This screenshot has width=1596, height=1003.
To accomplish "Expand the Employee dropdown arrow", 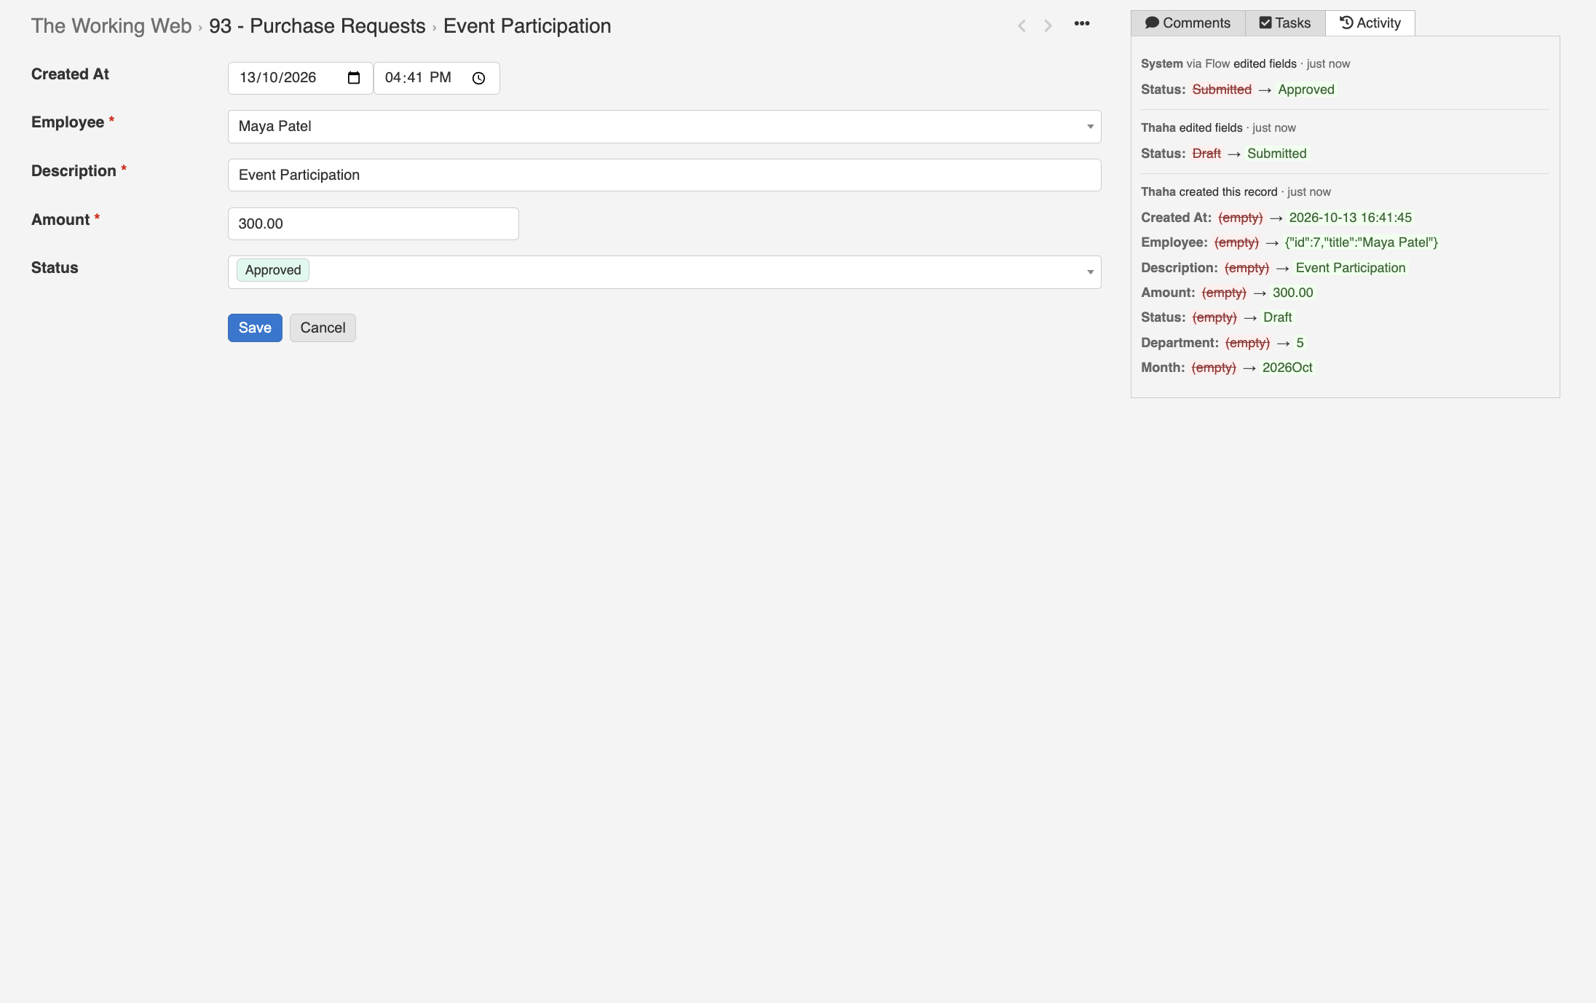I will pos(1090,127).
